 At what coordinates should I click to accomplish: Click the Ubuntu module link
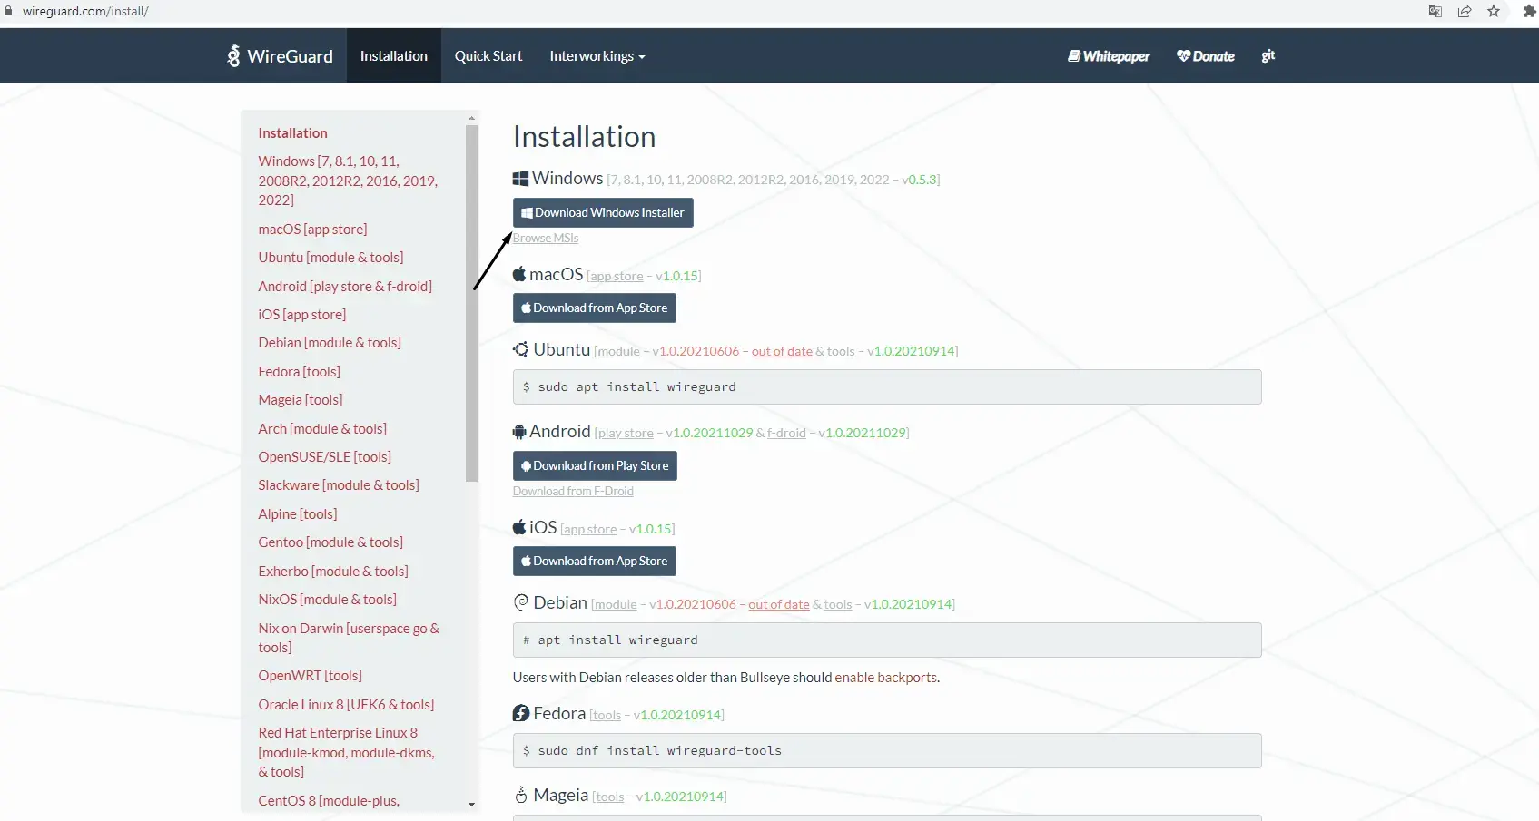pos(618,351)
